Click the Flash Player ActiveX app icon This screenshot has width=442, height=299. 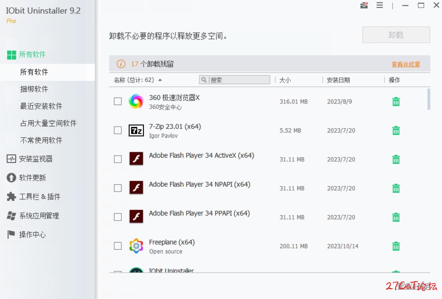coord(136,159)
